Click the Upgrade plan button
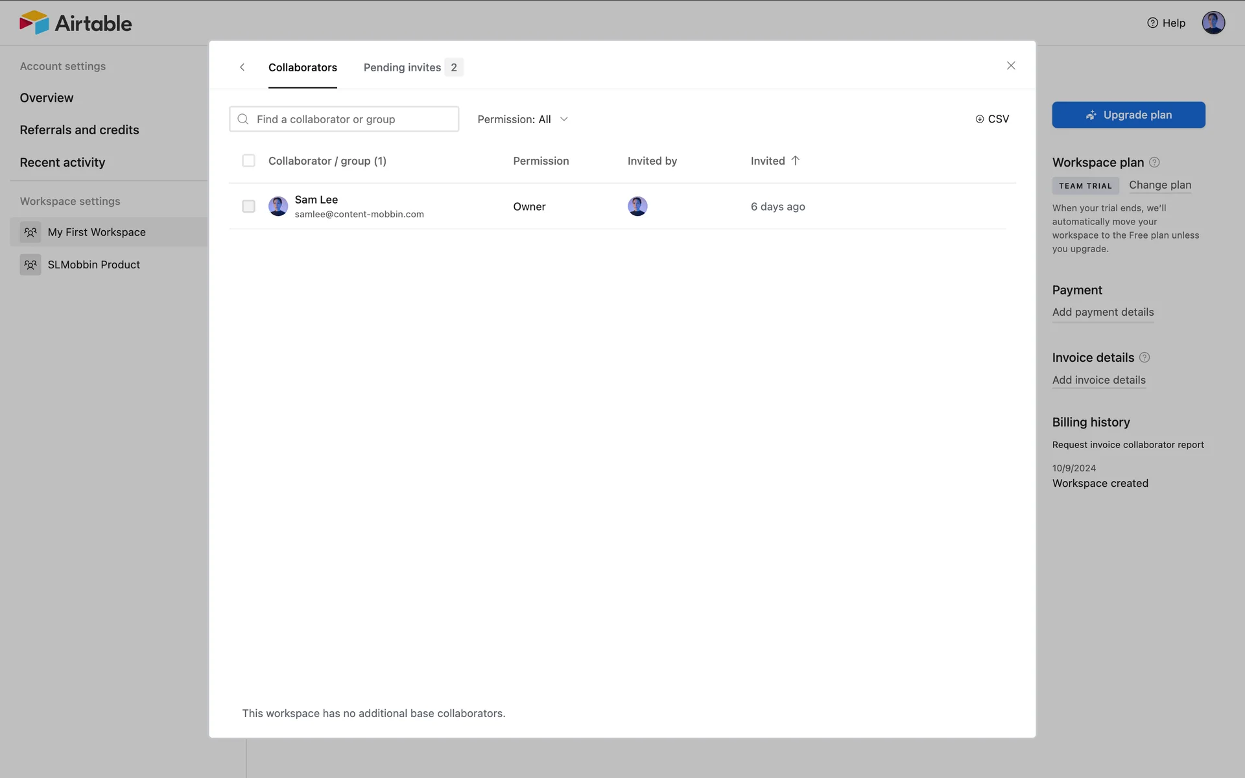This screenshot has height=778, width=1245. click(x=1128, y=115)
